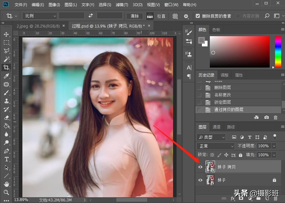Screen dimensions: 285x203
Task: Select the Zoom tool
Action: coord(6,192)
